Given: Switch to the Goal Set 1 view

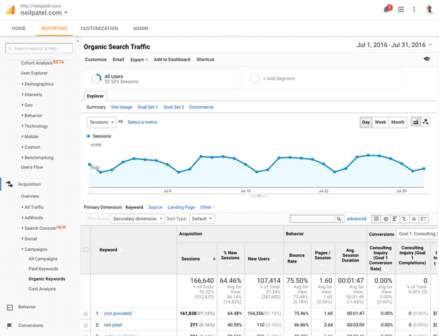Looking at the screenshot, I should coord(148,107).
